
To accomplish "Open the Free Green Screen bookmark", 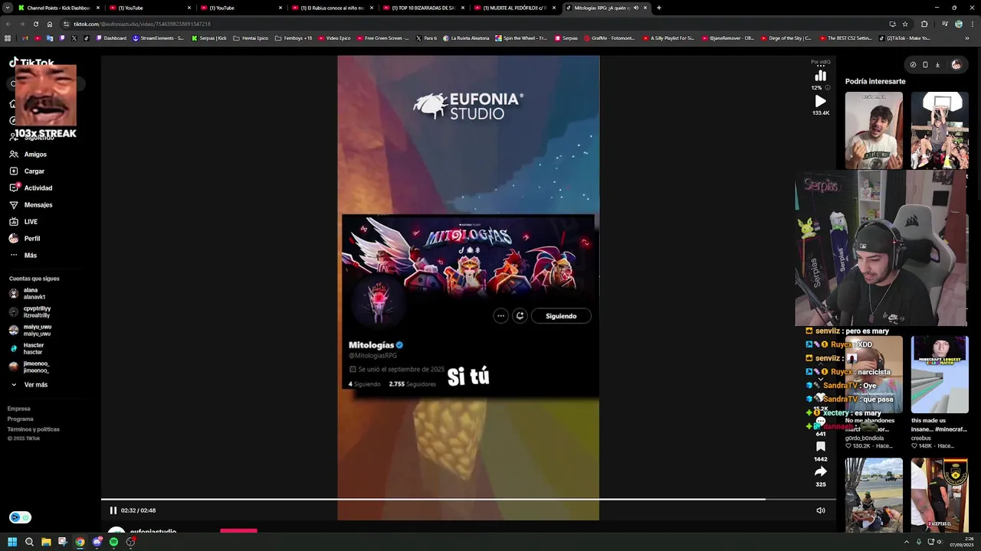I will tap(382, 38).
